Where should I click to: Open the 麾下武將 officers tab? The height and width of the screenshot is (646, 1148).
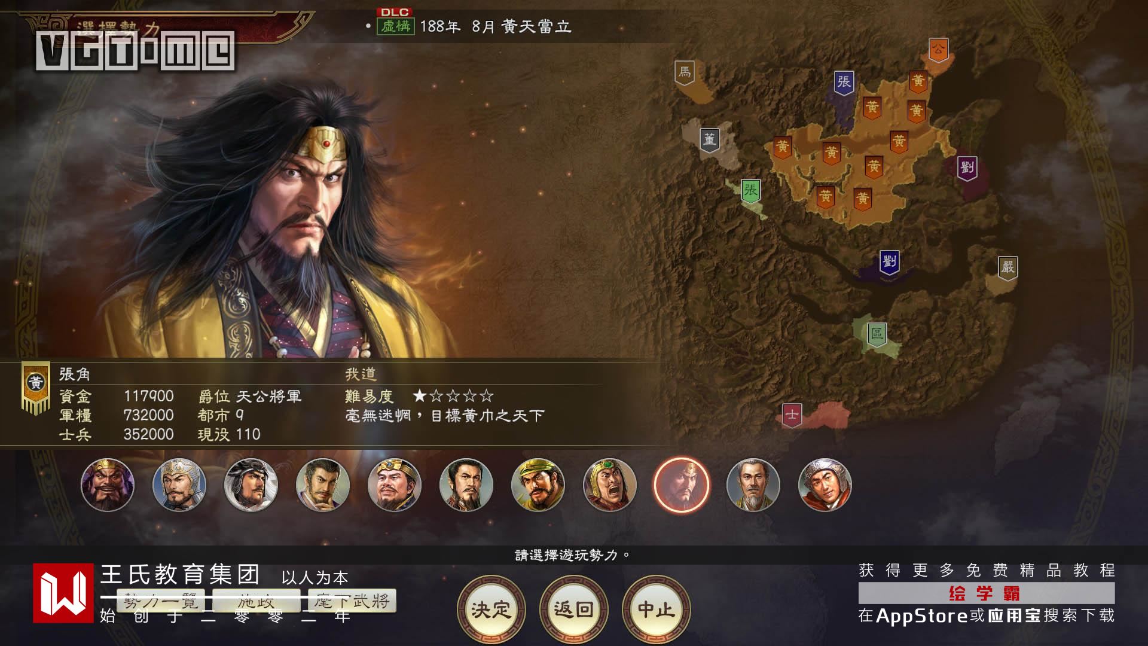(x=352, y=601)
